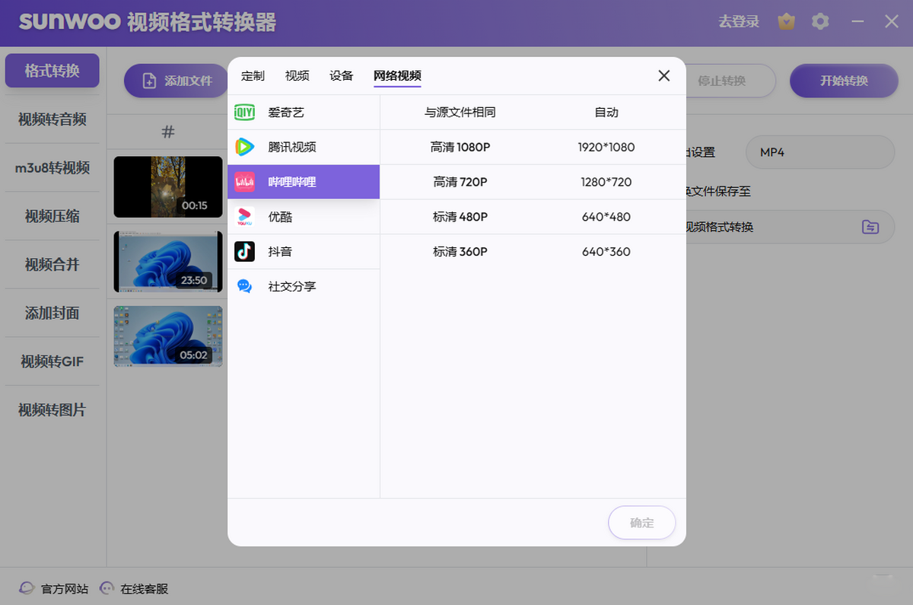Image resolution: width=913 pixels, height=605 pixels.
Task: Switch to the 定制 tab
Action: click(252, 75)
